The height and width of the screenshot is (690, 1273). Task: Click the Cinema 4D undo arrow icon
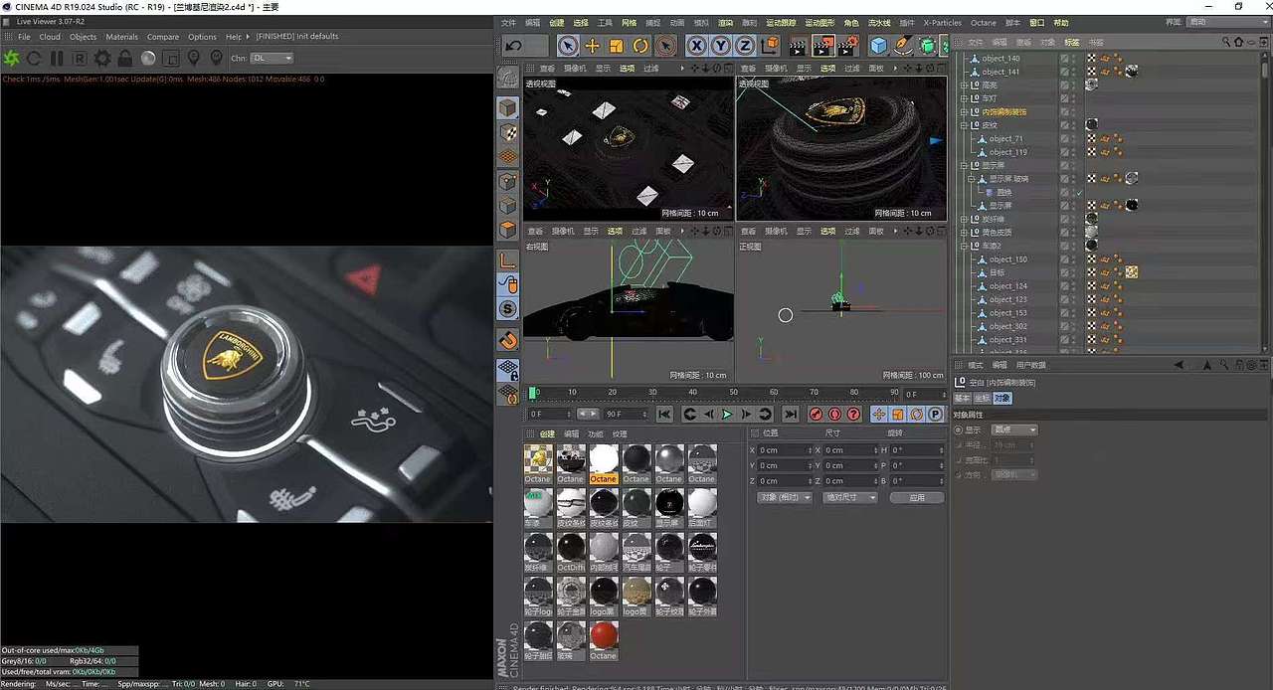[513, 46]
